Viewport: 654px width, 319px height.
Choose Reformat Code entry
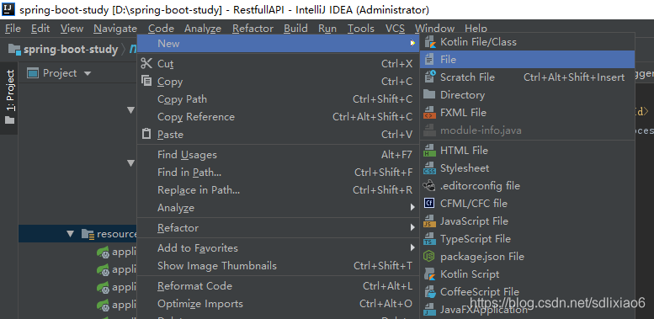(278, 286)
